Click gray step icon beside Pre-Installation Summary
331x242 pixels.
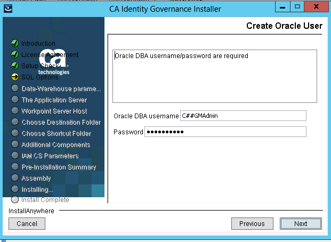[15, 166]
